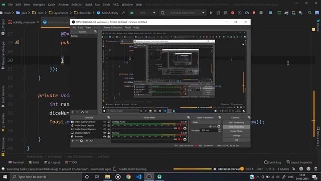Open Desktop Audio settings gear
Screen dimensions: 321x181
coord(185,128)
